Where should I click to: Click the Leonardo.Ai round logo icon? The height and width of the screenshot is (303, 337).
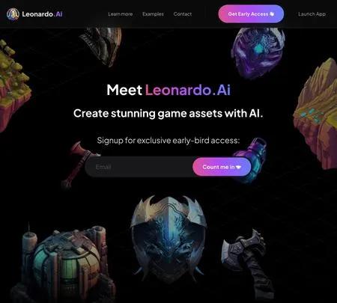(13, 14)
